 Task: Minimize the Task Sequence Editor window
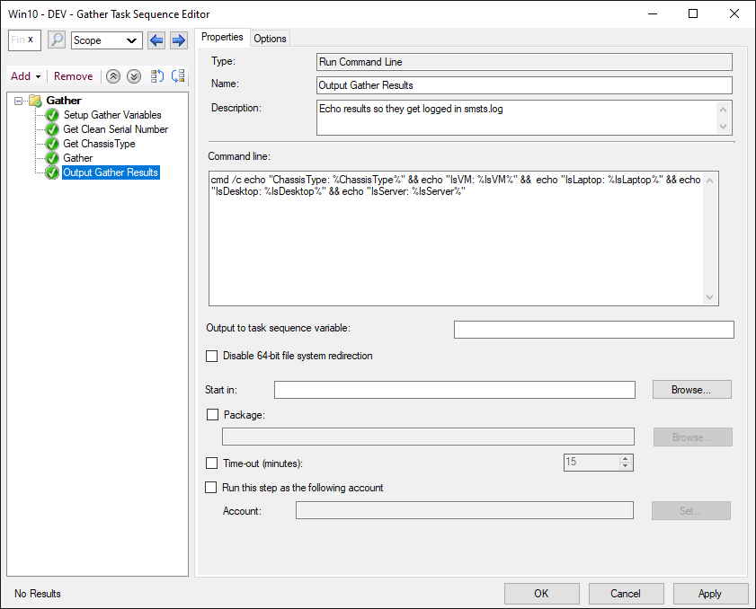(x=653, y=13)
